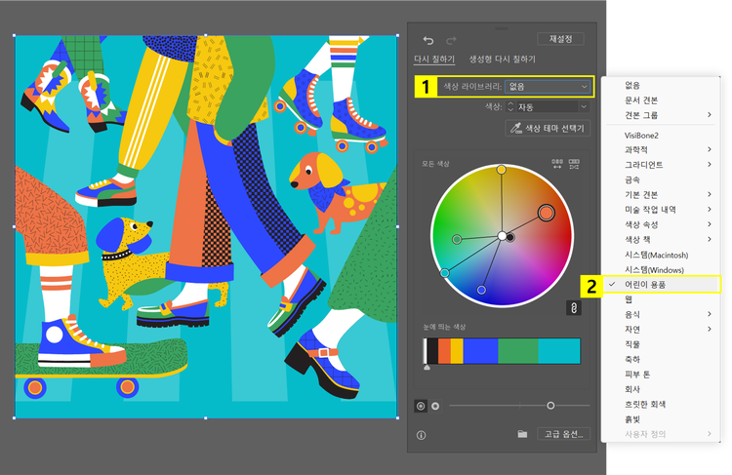The width and height of the screenshot is (732, 475).
Task: Expand the 그라디언트 submenu
Action: pyautogui.click(x=661, y=165)
